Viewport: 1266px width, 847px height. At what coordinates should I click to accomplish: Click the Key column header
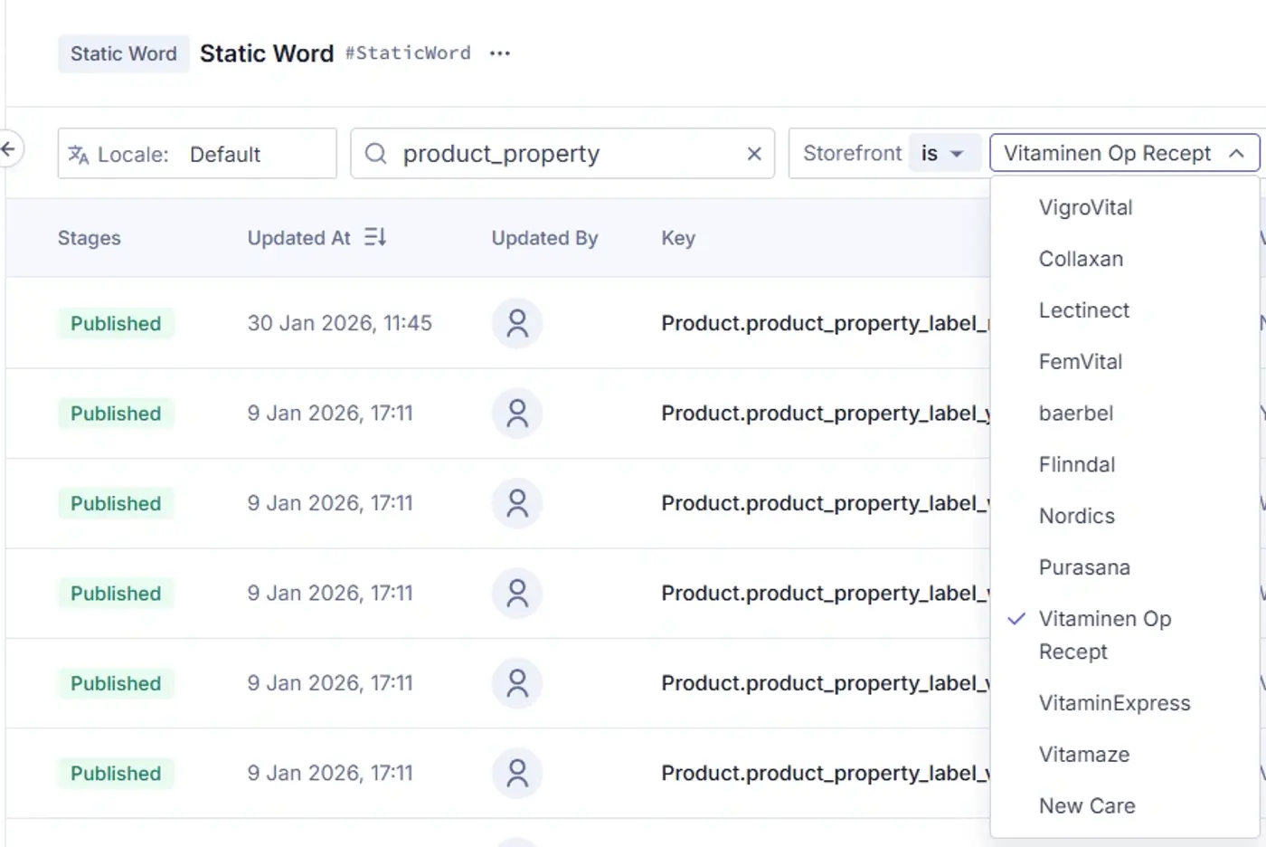(678, 238)
